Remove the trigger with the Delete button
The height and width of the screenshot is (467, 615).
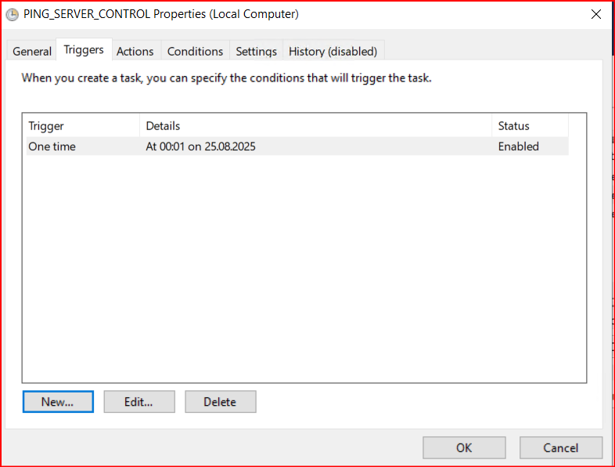pyautogui.click(x=221, y=402)
